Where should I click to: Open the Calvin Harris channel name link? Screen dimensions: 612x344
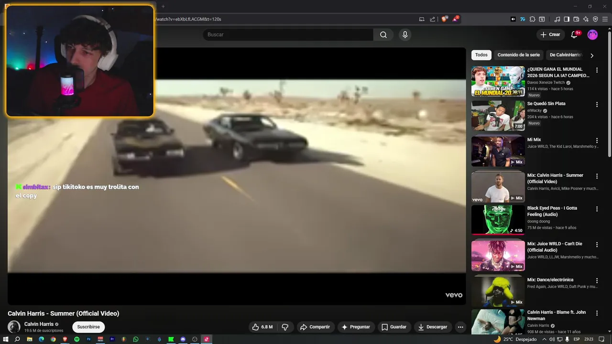point(39,324)
